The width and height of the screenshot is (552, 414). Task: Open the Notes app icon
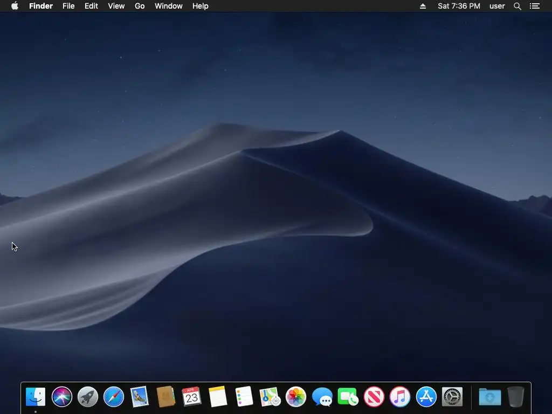(x=218, y=397)
